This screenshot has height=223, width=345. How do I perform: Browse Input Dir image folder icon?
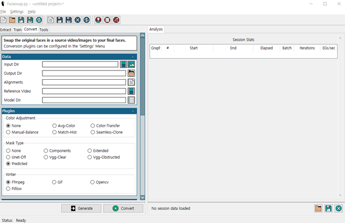point(131,65)
